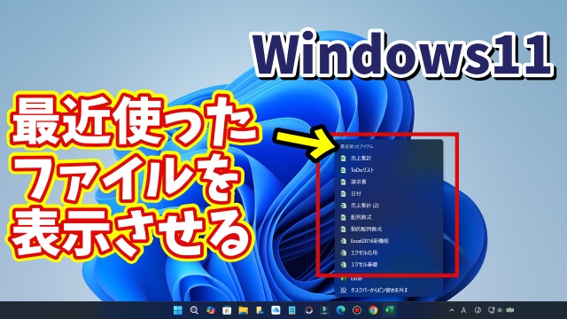Image resolution: width=567 pixels, height=319 pixels.
Task: Open taskbar Search magnifier
Action: tap(194, 310)
